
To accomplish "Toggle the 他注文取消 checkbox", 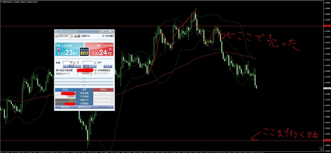I will pyautogui.click(x=96, y=74).
